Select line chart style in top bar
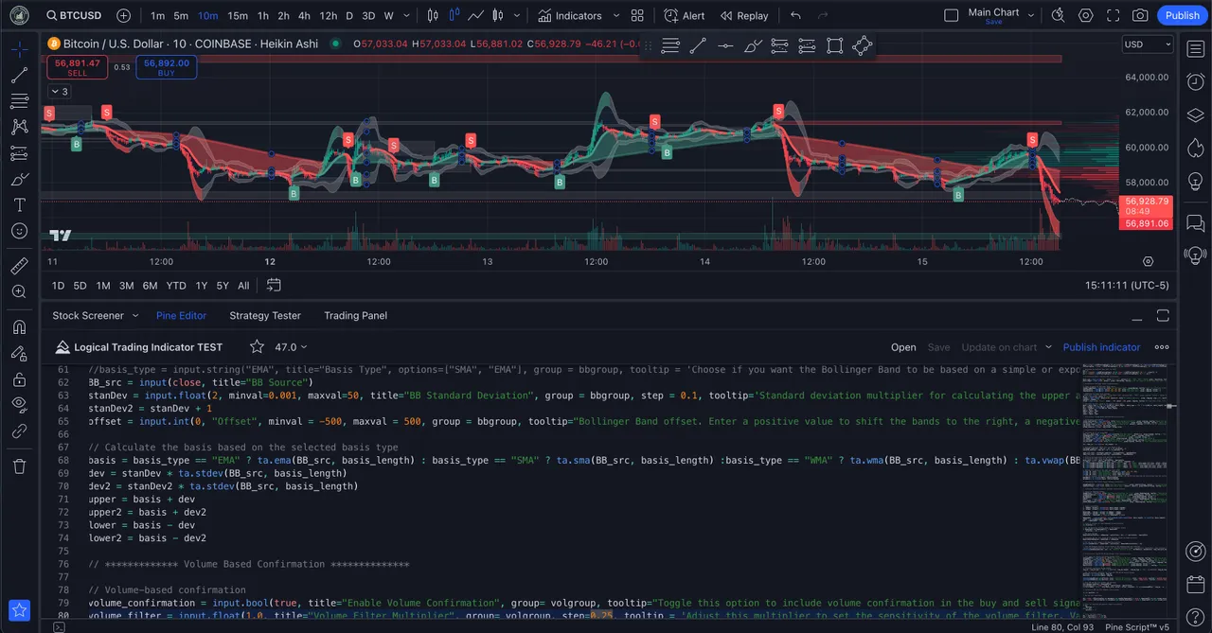The height and width of the screenshot is (633, 1212). click(x=475, y=15)
